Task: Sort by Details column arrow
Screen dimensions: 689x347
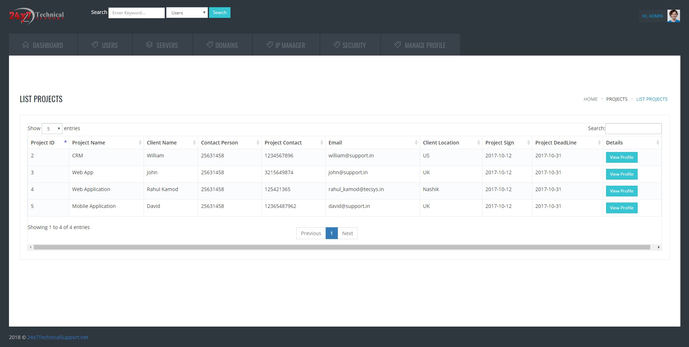Action: click(658, 143)
